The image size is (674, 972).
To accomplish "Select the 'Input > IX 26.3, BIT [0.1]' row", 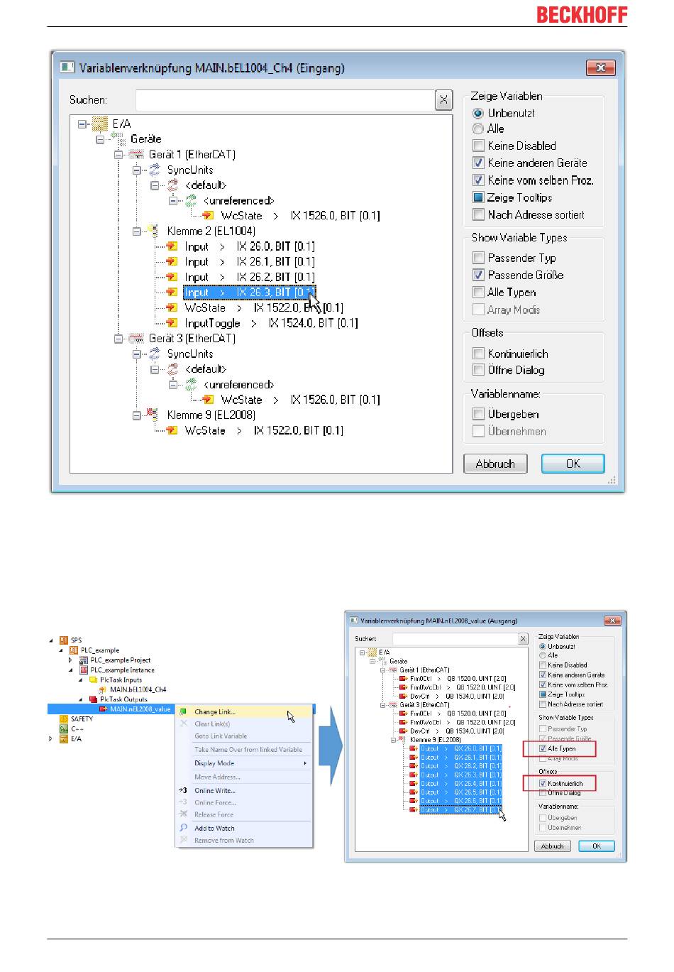I will point(249,293).
